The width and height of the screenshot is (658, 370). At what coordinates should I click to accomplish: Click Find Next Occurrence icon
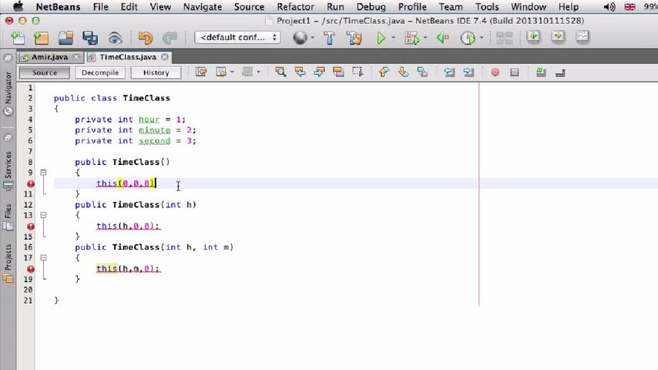[319, 72]
